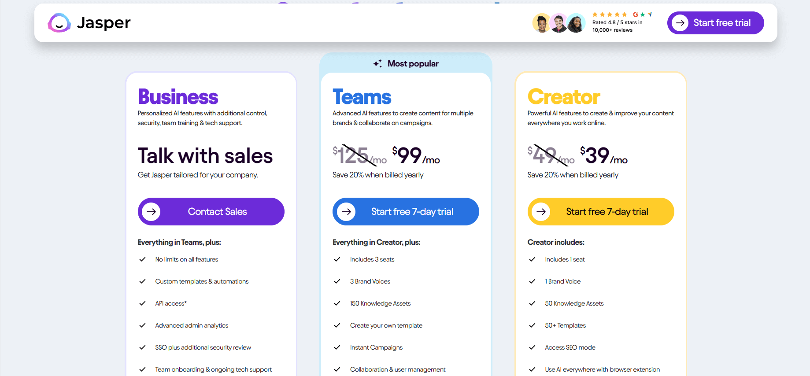This screenshot has height=376, width=810.
Task: Click checkmark beside 50 Knowledge Assets
Action: [532, 303]
